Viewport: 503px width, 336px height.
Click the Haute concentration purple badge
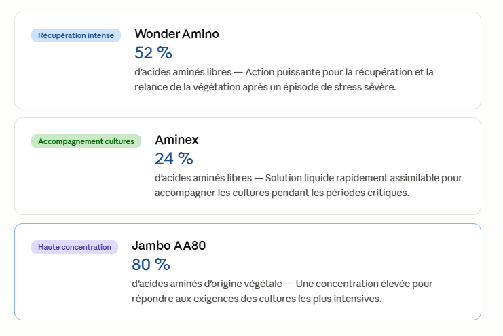tap(75, 247)
